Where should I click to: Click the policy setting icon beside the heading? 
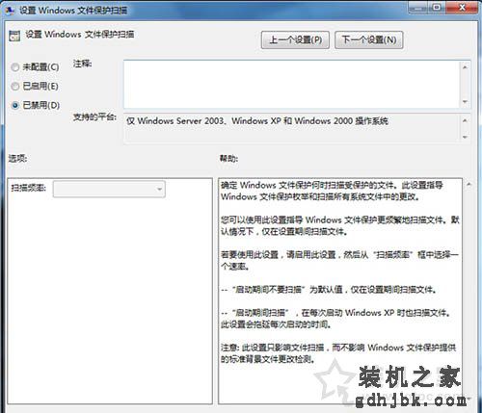(x=14, y=36)
